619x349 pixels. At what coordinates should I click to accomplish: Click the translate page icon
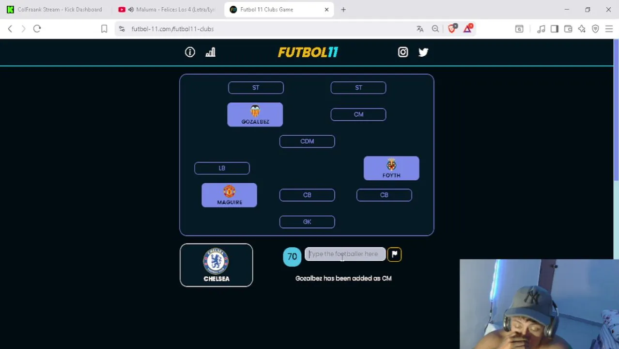tap(420, 29)
